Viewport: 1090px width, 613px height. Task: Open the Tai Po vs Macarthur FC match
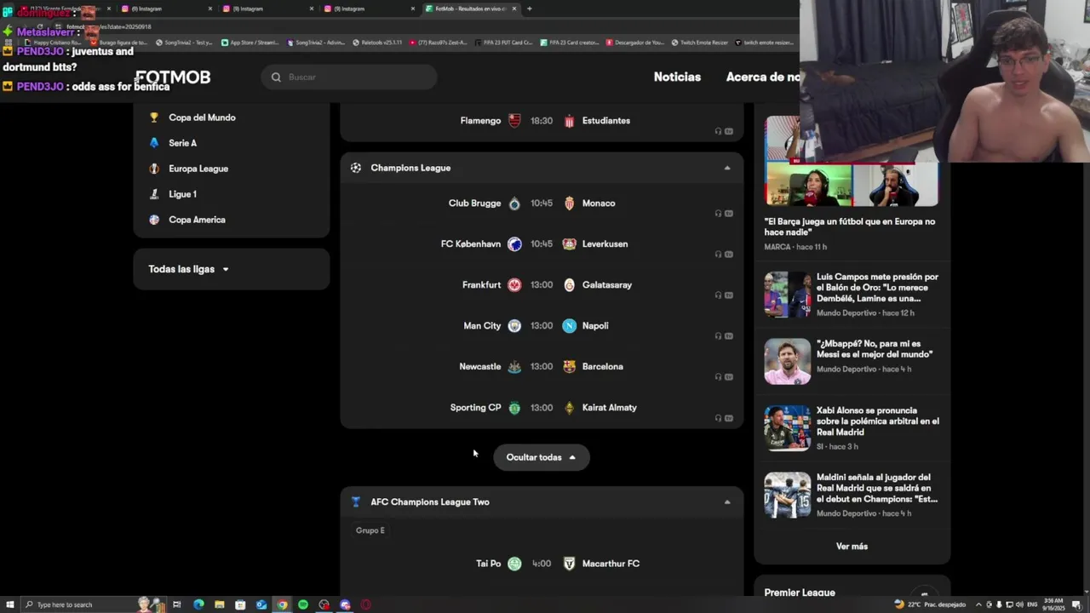pos(542,564)
